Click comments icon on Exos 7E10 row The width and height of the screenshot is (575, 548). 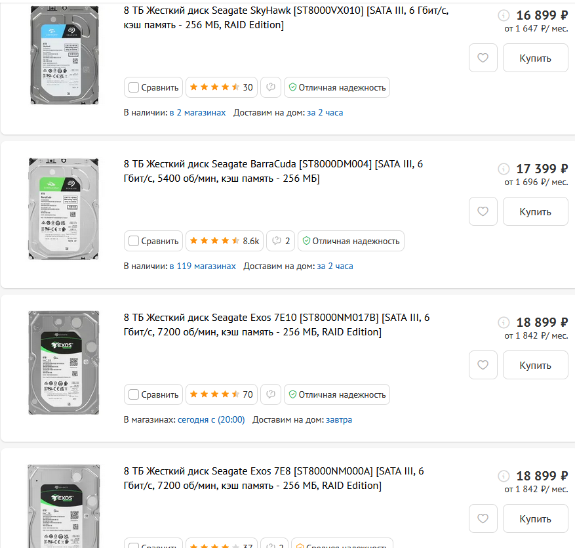(271, 394)
